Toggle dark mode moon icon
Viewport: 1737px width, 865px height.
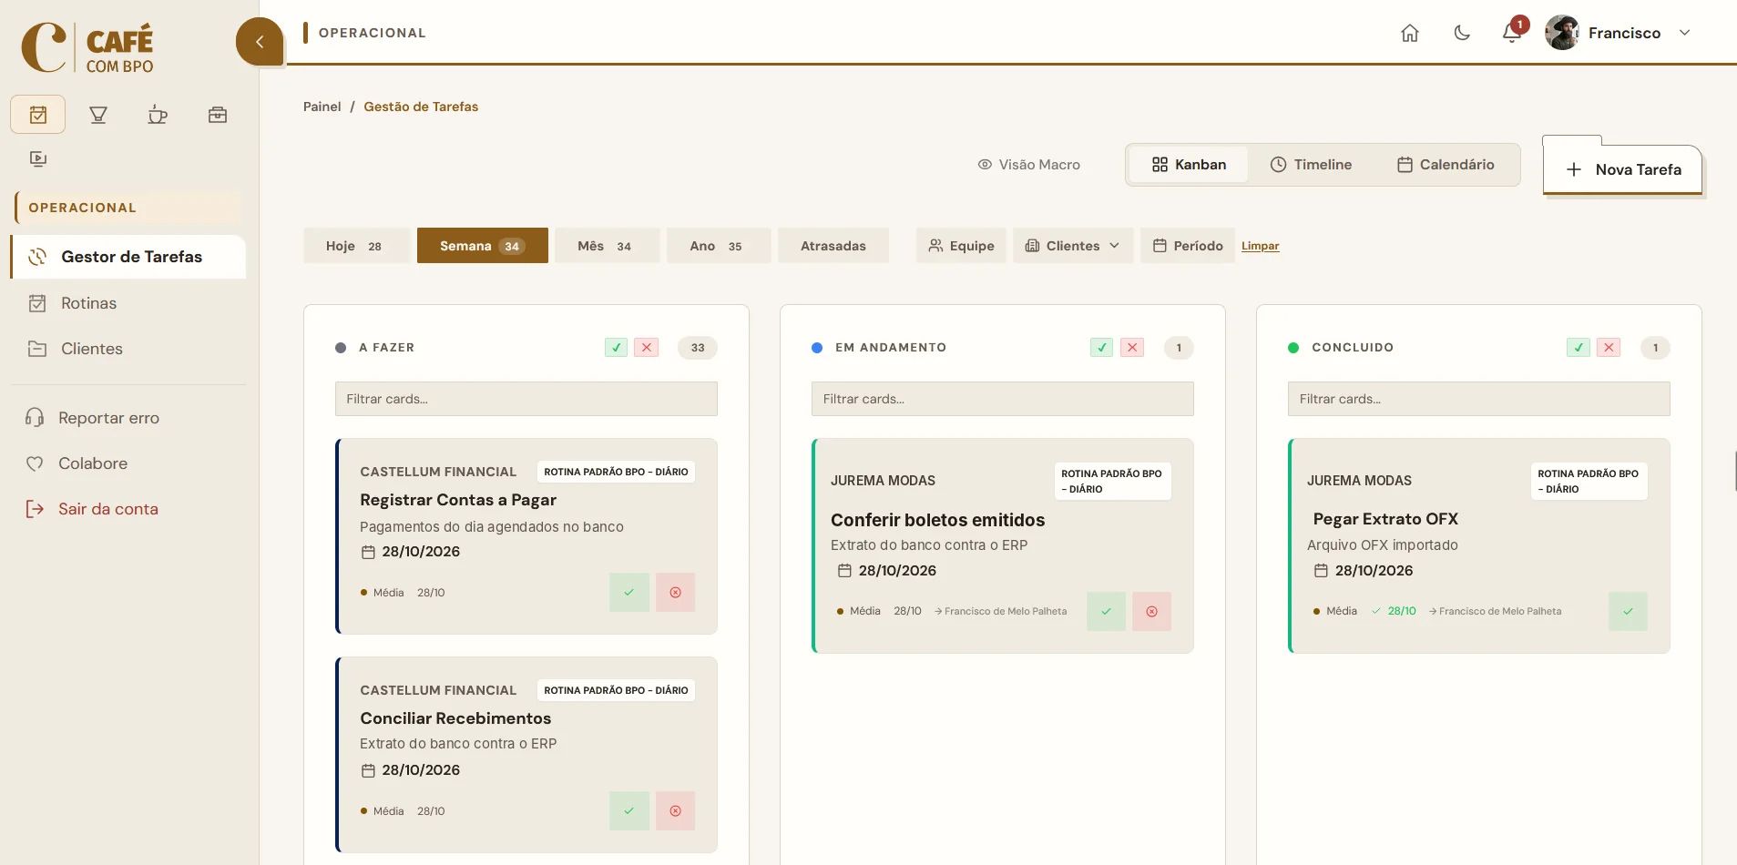[1462, 33]
